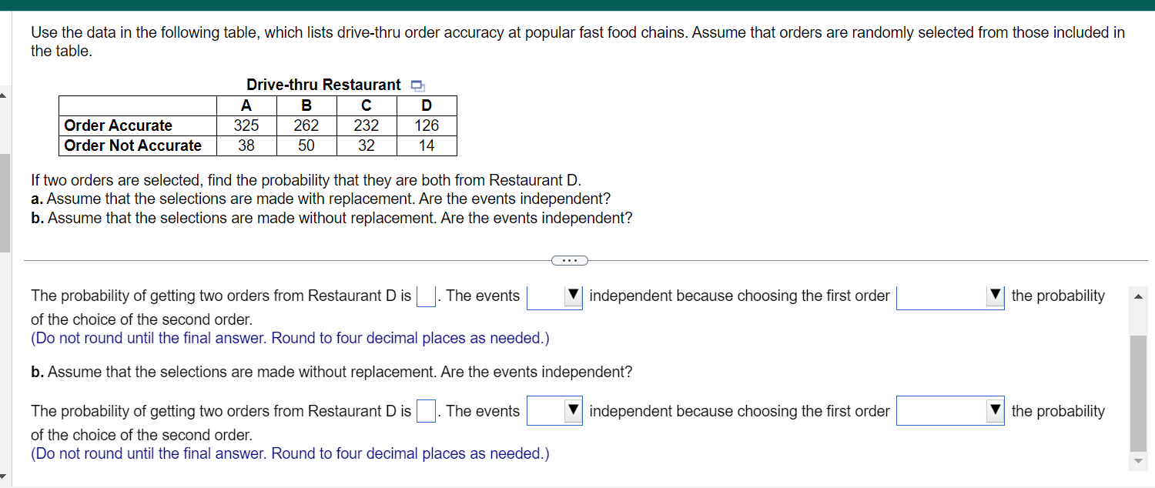Image resolution: width=1155 pixels, height=488 pixels.
Task: Open the Drive-thru Restaurant table pop-out icon
Action: [x=416, y=84]
